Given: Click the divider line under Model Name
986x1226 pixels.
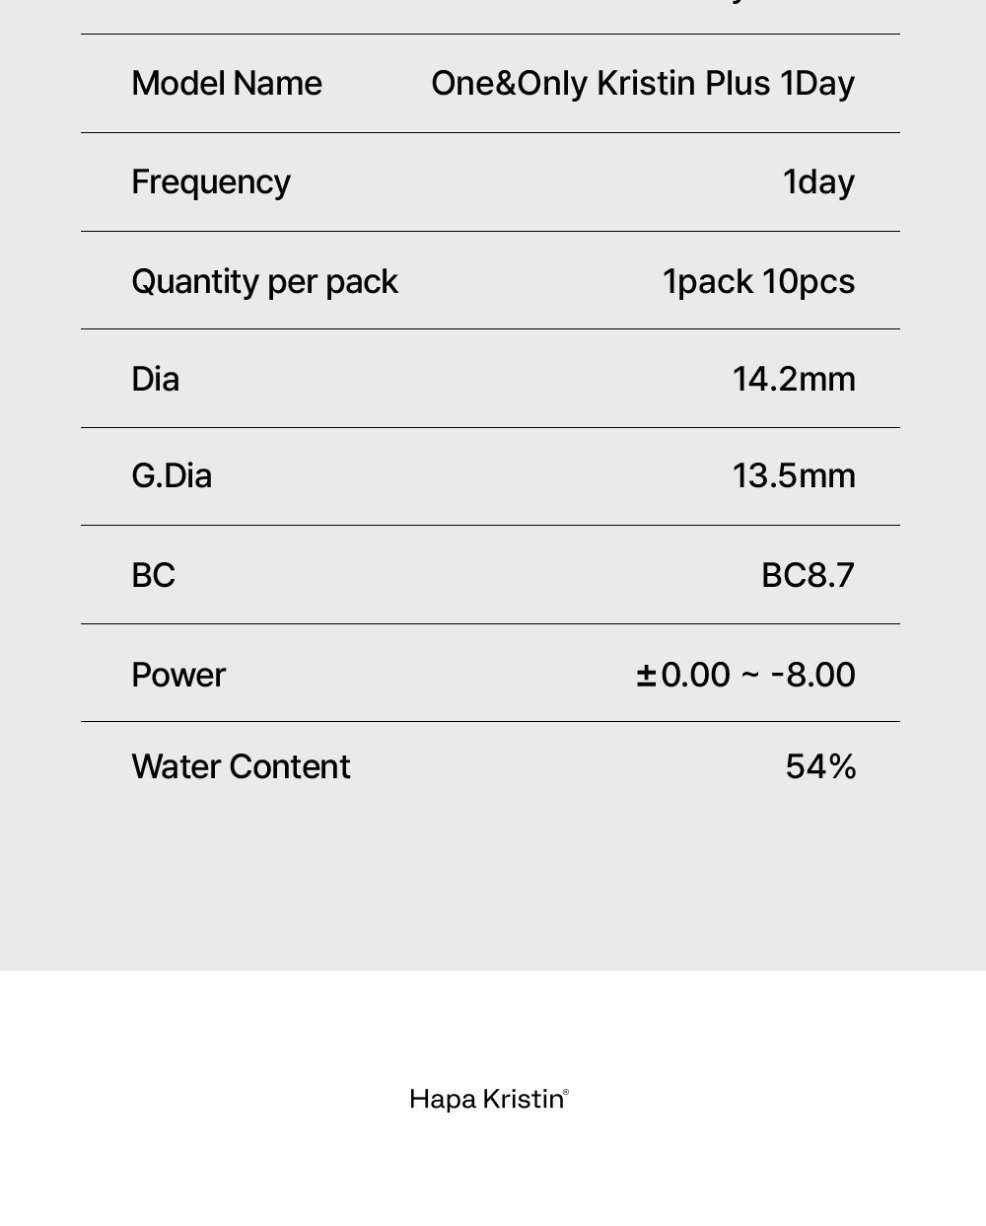Looking at the screenshot, I should coord(490,132).
